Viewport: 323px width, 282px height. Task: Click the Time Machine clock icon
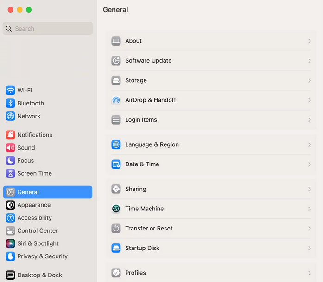pos(116,209)
